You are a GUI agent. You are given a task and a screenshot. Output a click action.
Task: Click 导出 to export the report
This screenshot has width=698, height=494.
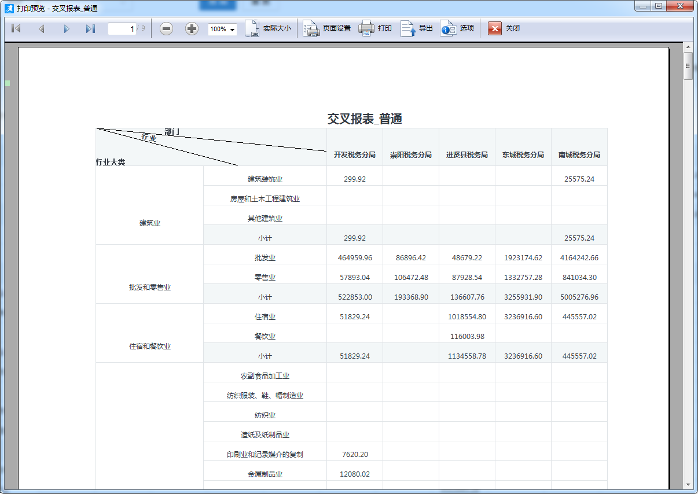coord(417,28)
